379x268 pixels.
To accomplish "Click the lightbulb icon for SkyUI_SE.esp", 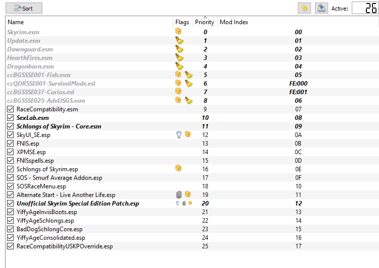I will (179, 135).
